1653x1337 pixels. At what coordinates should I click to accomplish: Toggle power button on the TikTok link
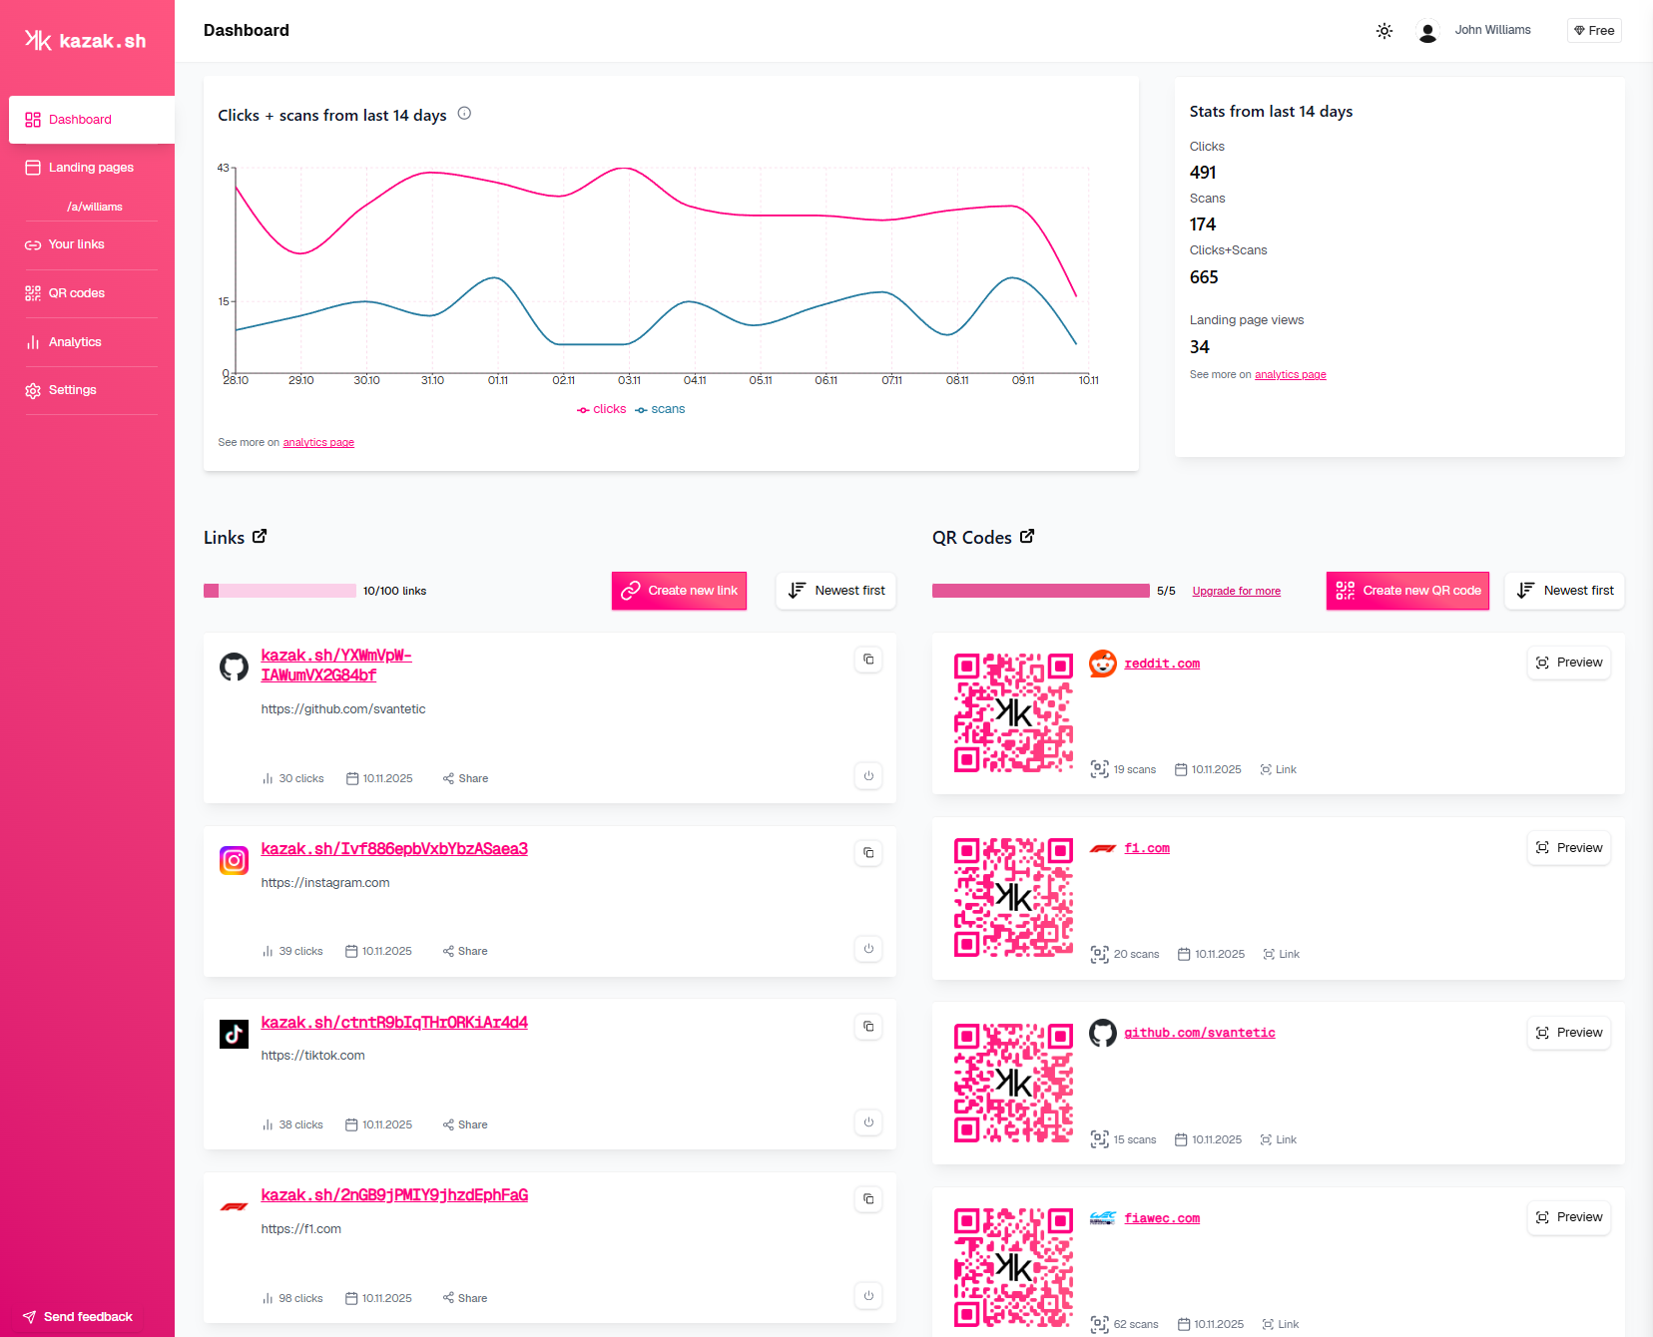coord(868,1122)
